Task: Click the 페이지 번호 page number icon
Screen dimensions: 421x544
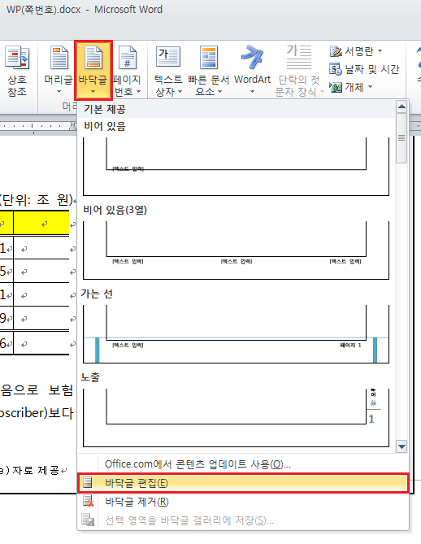Action: point(128,57)
